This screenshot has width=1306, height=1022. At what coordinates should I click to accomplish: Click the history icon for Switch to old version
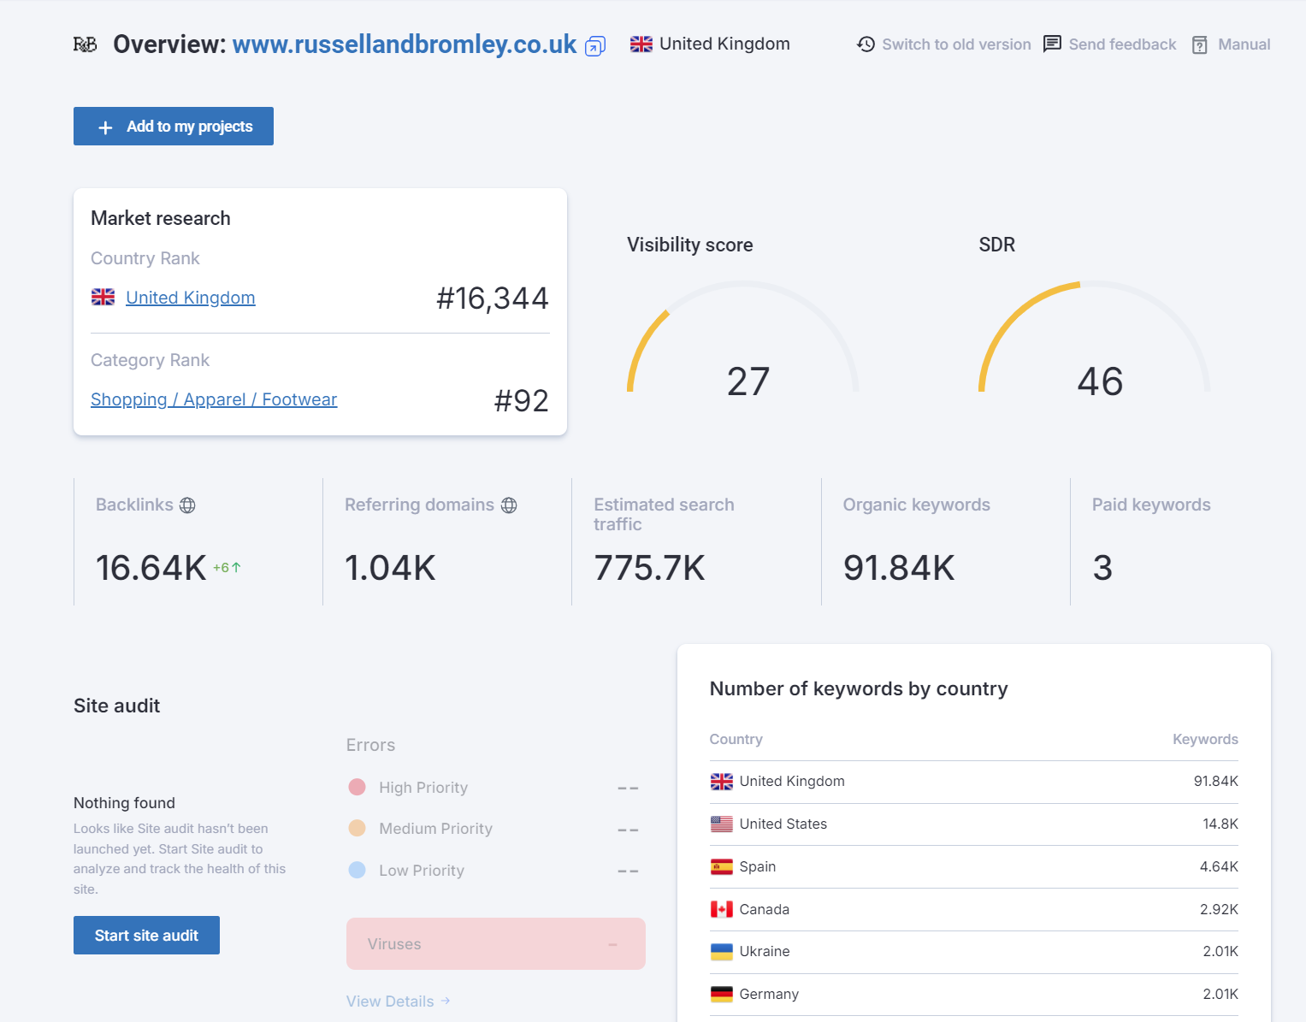[865, 44]
